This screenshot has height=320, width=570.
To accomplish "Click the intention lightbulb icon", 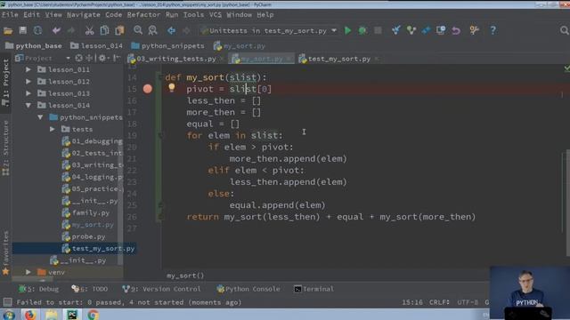I will click(x=172, y=88).
